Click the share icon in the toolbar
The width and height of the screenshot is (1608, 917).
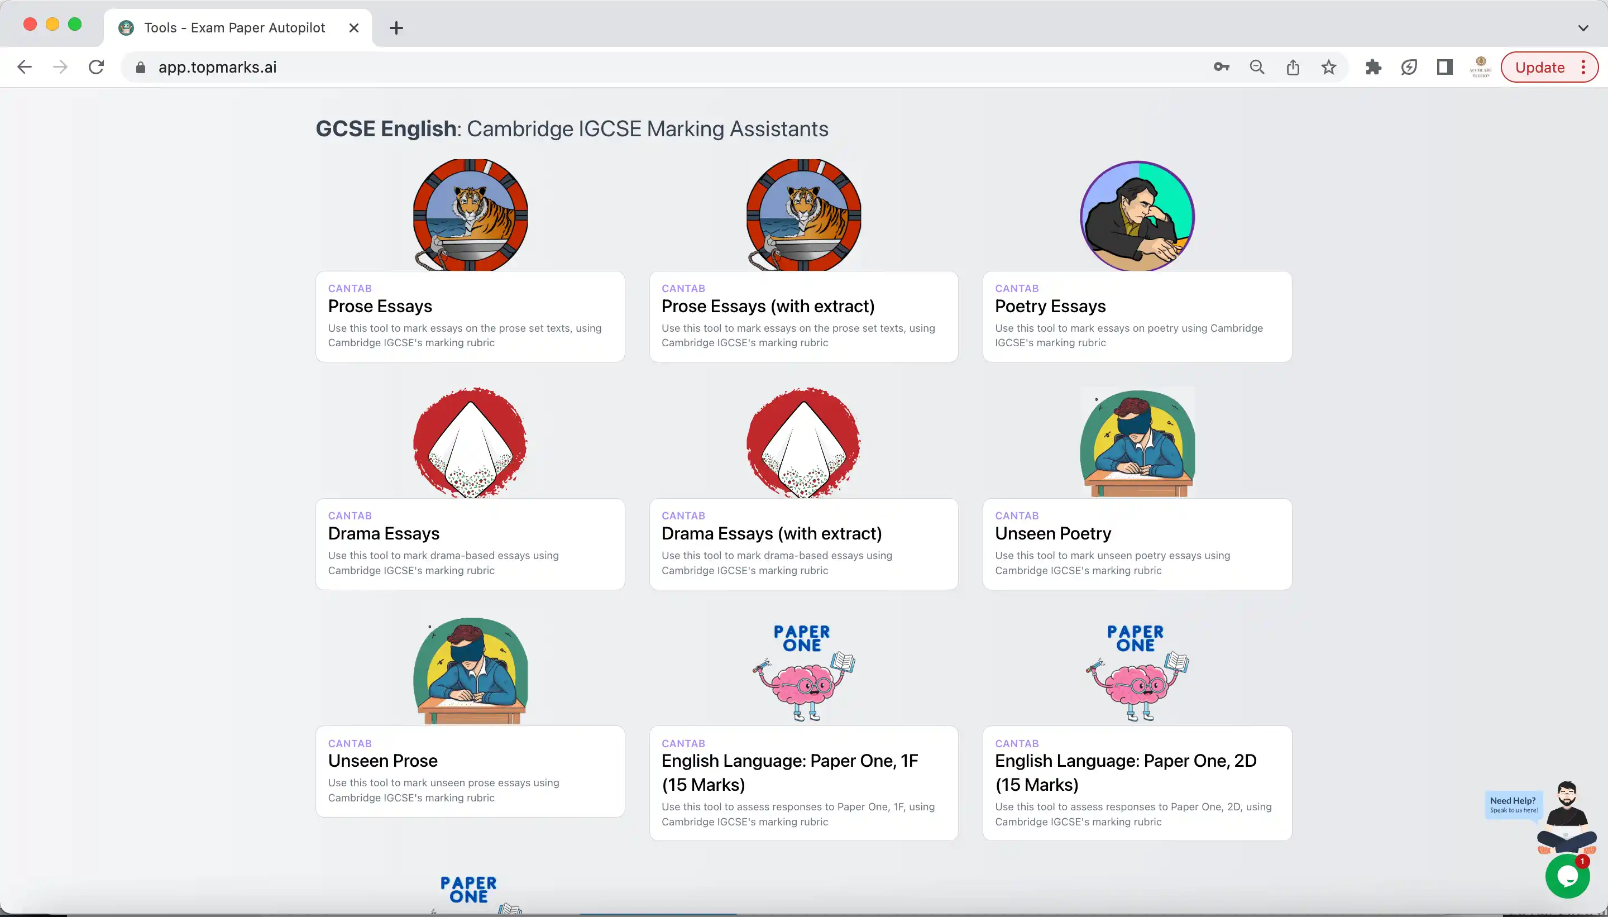1293,67
